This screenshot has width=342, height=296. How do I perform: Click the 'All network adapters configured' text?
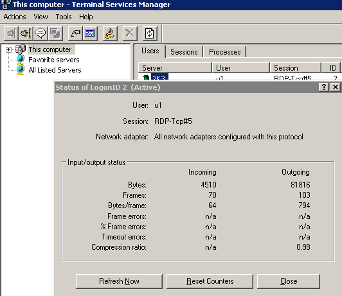pyautogui.click(x=229, y=137)
